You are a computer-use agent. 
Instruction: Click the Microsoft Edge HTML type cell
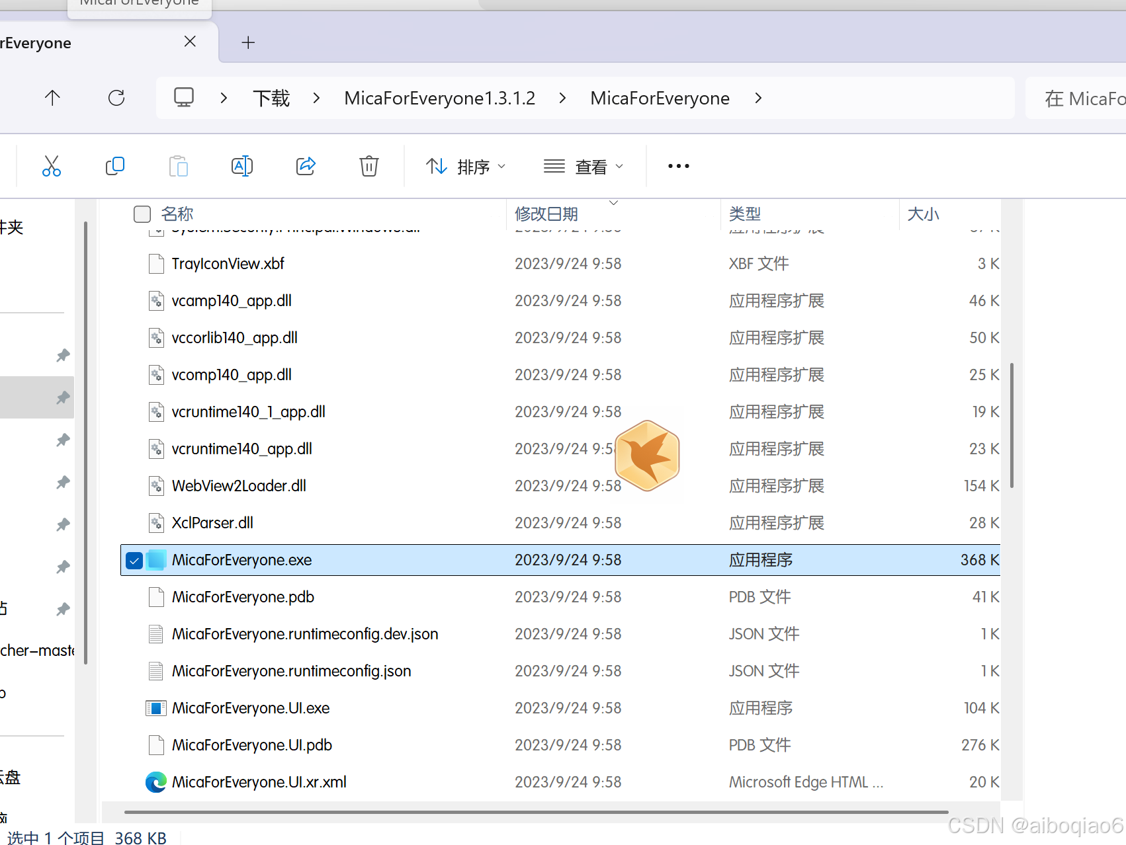pos(806,782)
